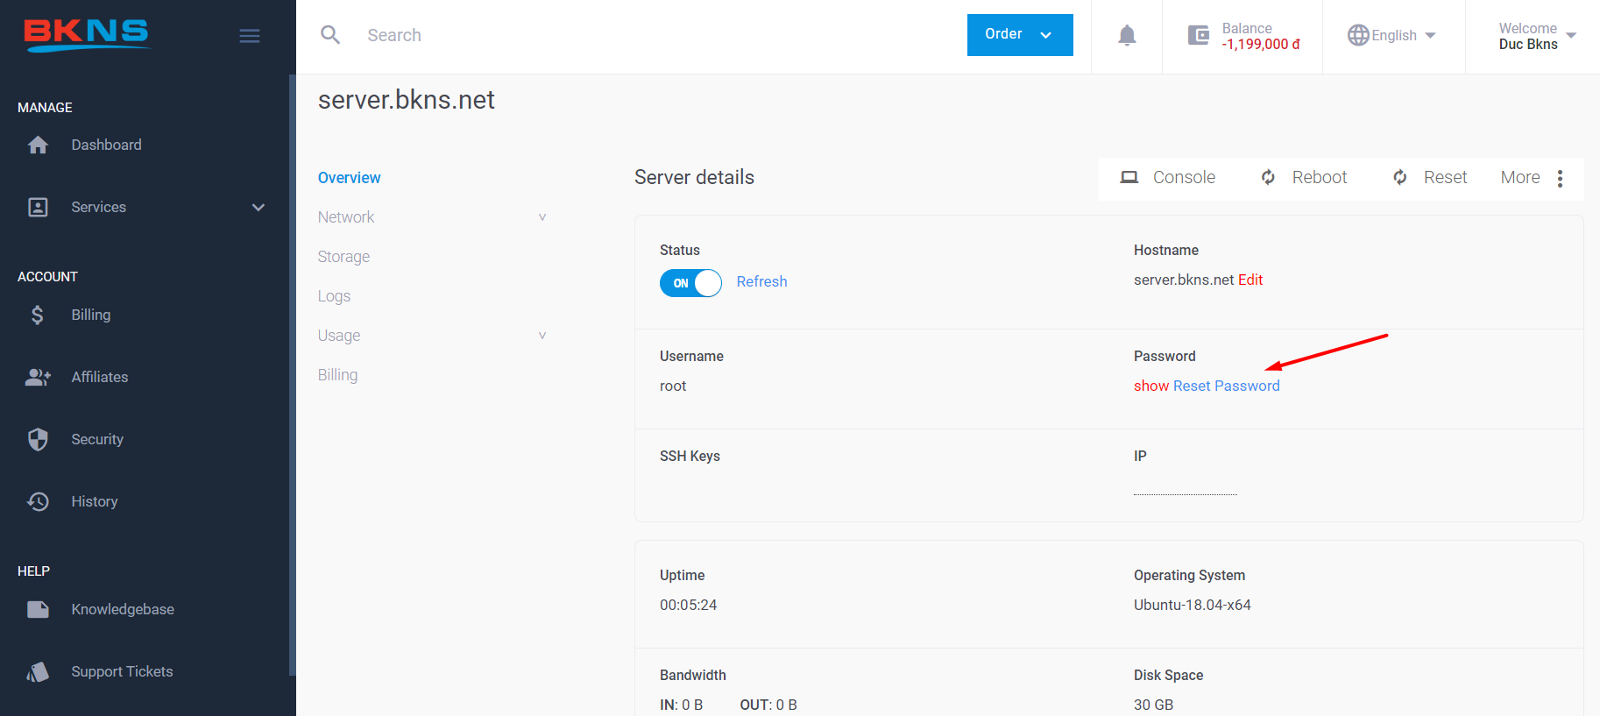Open Support Tickets in sidebar
The image size is (1600, 716).
[122, 671]
